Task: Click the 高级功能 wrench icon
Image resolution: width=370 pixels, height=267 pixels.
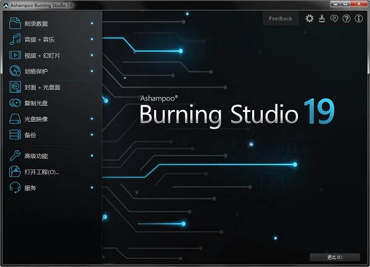Action: tap(15, 156)
